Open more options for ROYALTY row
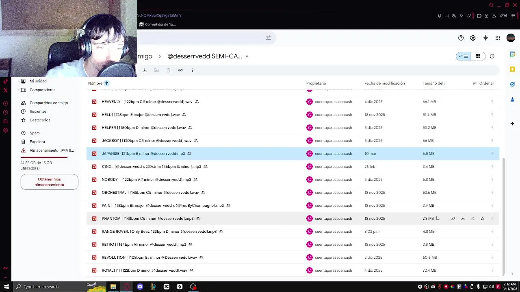This screenshot has width=520, height=292. coord(492,271)
